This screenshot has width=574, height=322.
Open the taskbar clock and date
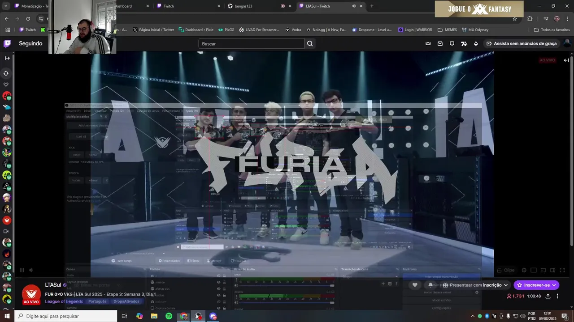click(x=548, y=316)
